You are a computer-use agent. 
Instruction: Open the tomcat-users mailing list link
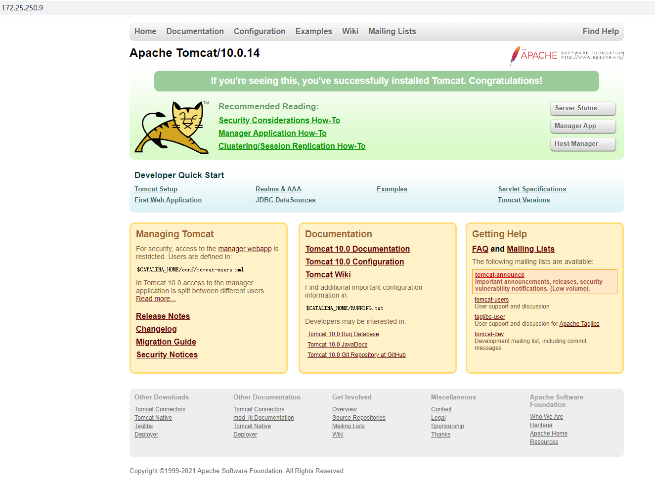[491, 300]
